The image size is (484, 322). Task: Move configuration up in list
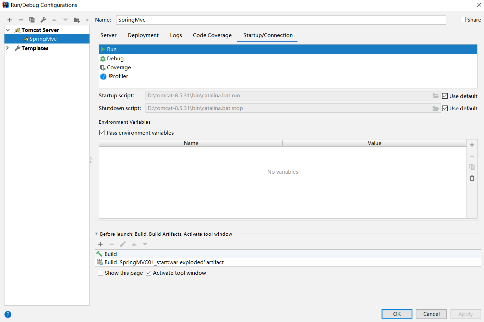pyautogui.click(x=54, y=20)
